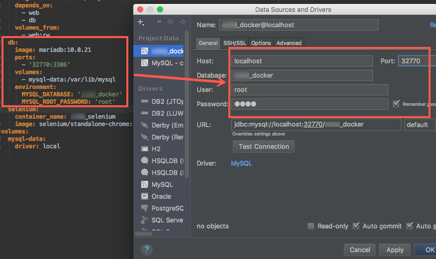
Task: Click the H2 driver icon
Action: (145, 149)
